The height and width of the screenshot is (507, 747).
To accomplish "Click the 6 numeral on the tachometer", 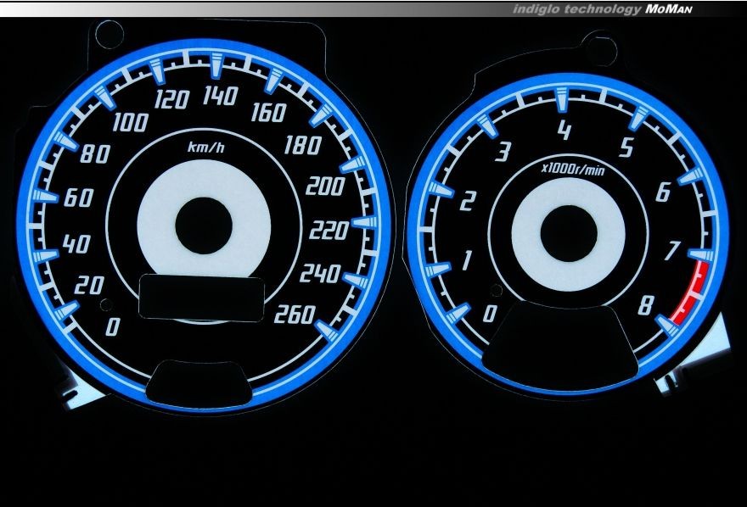I will [663, 192].
